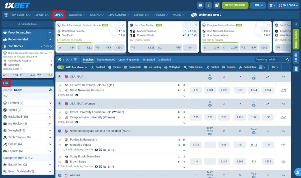The width and height of the screenshot is (301, 178).
Task: Open live stream icon for Purdue Boilermakers
Action: pos(96,149)
